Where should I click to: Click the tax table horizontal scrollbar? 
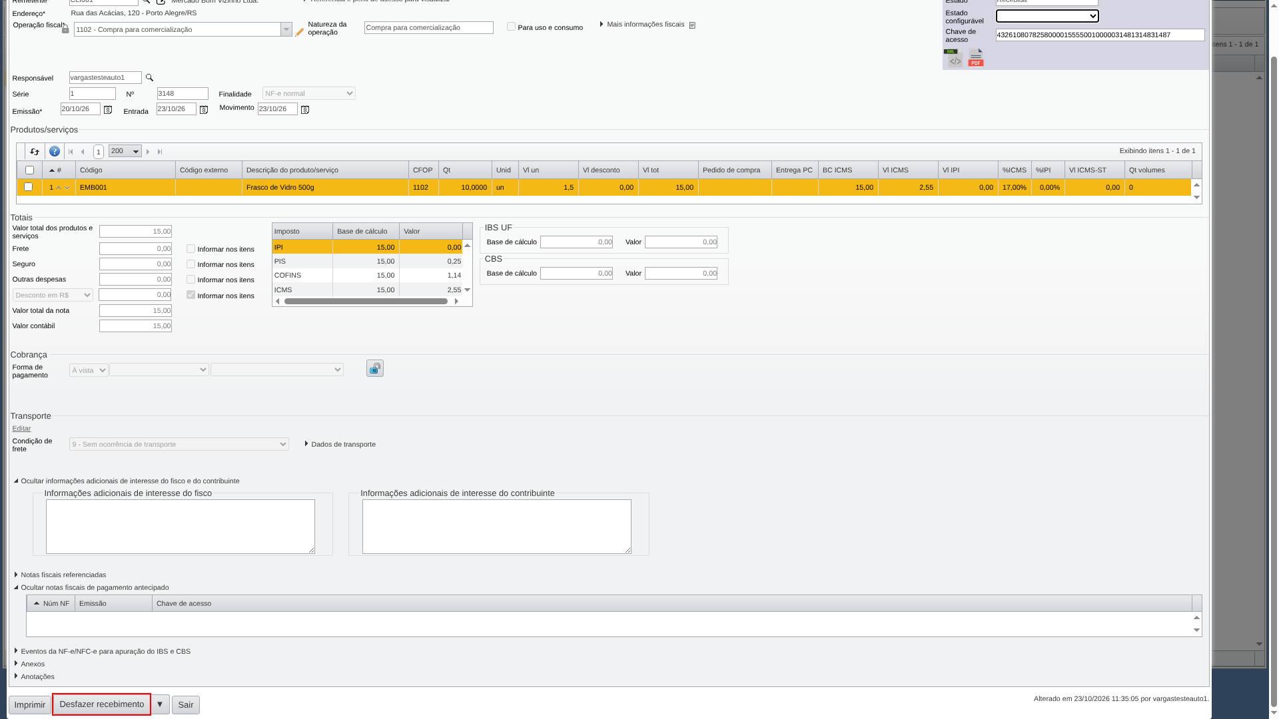tap(366, 302)
